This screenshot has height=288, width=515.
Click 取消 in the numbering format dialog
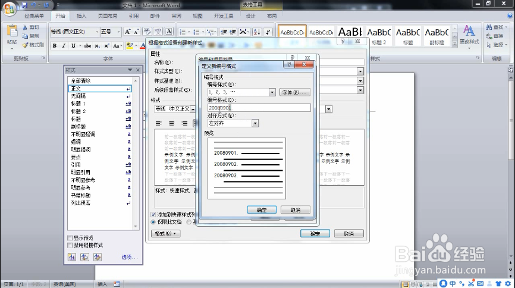[296, 210]
